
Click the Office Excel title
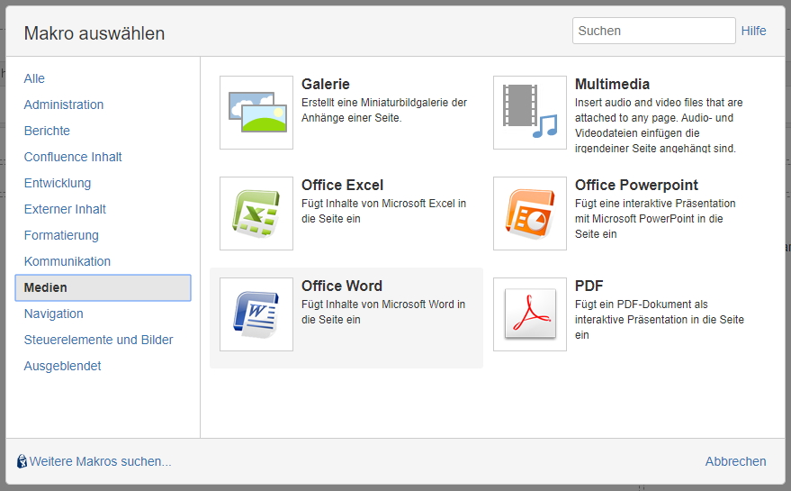pos(343,185)
